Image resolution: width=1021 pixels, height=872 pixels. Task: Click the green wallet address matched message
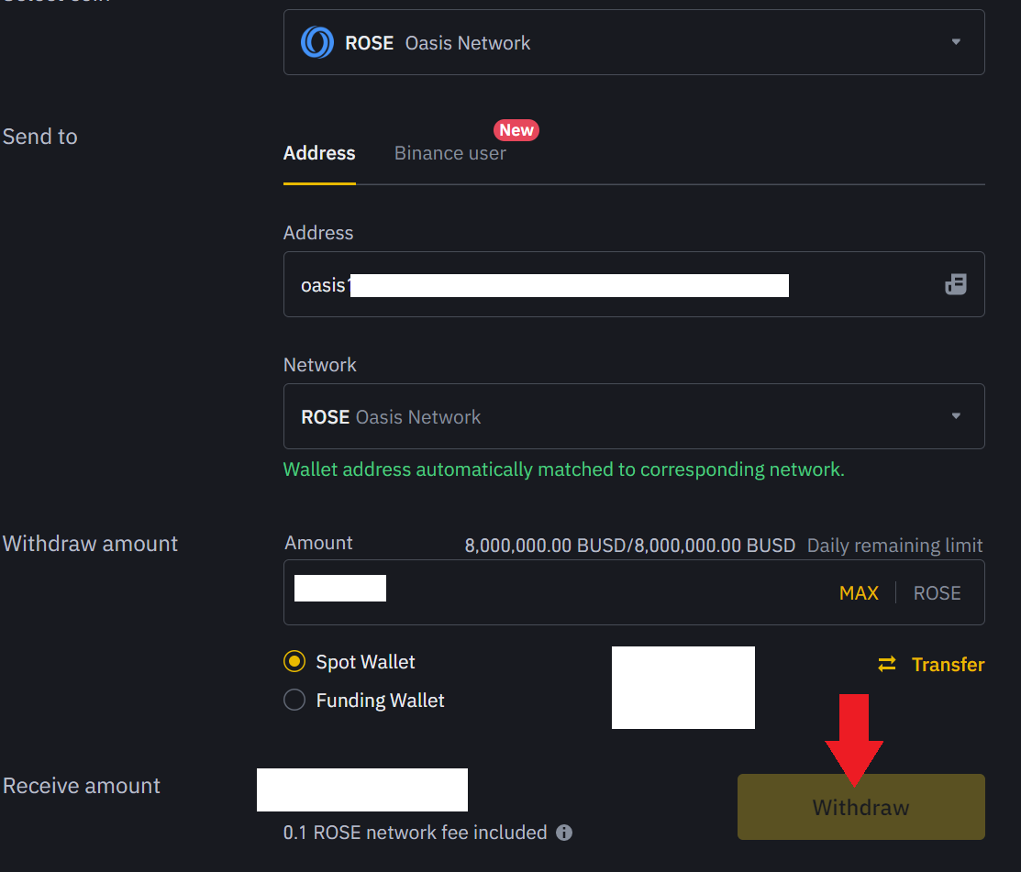pyautogui.click(x=563, y=469)
